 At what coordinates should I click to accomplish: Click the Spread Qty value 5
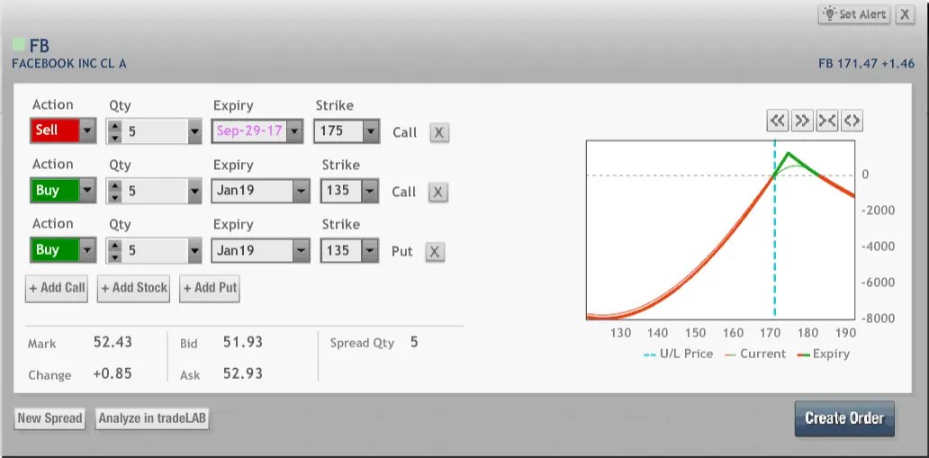pos(414,343)
